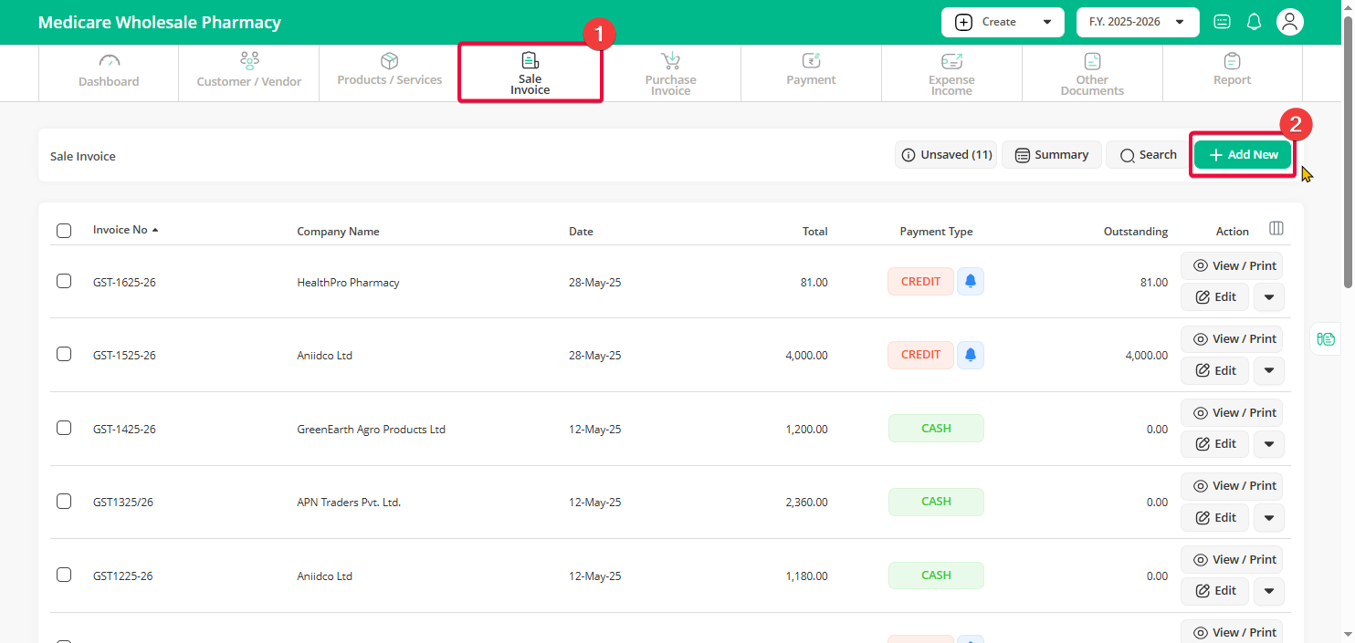
Task: Click the page vertical scrollbar
Action: pos(1348,150)
